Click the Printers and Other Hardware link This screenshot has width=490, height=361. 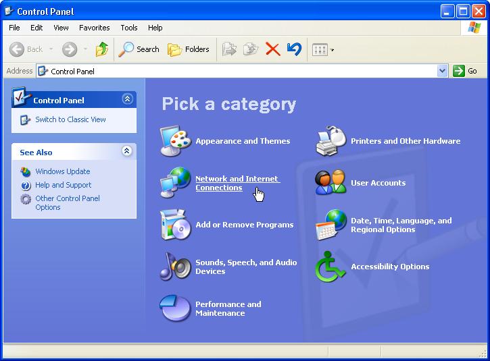point(406,141)
